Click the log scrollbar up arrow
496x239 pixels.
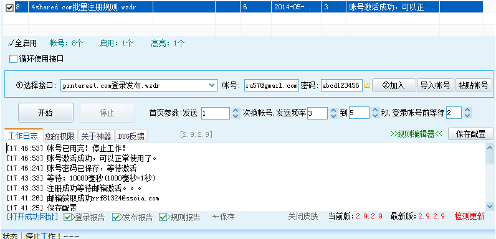point(490,148)
